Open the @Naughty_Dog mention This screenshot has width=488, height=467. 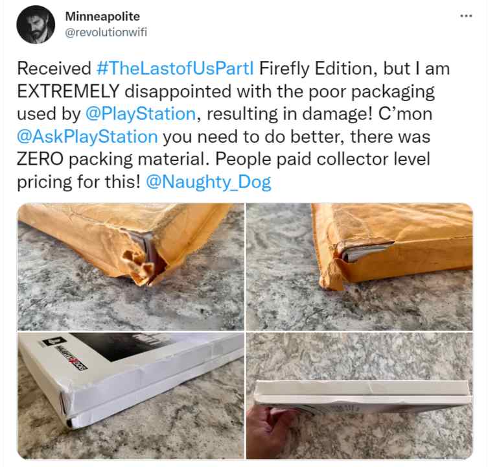pyautogui.click(x=209, y=182)
